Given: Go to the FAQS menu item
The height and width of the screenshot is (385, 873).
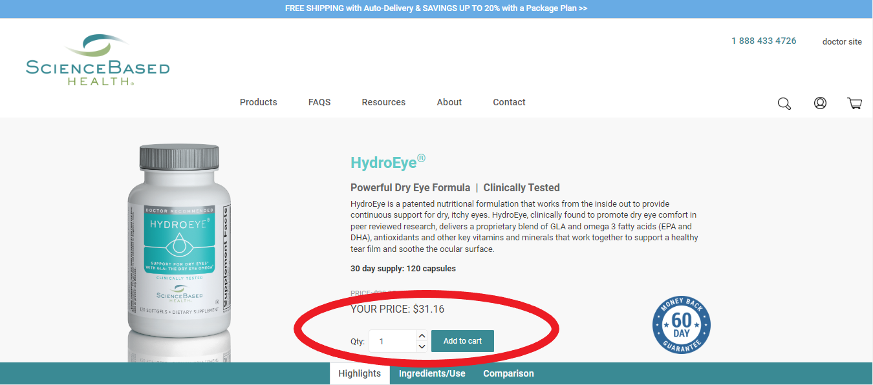Looking at the screenshot, I should (x=319, y=102).
